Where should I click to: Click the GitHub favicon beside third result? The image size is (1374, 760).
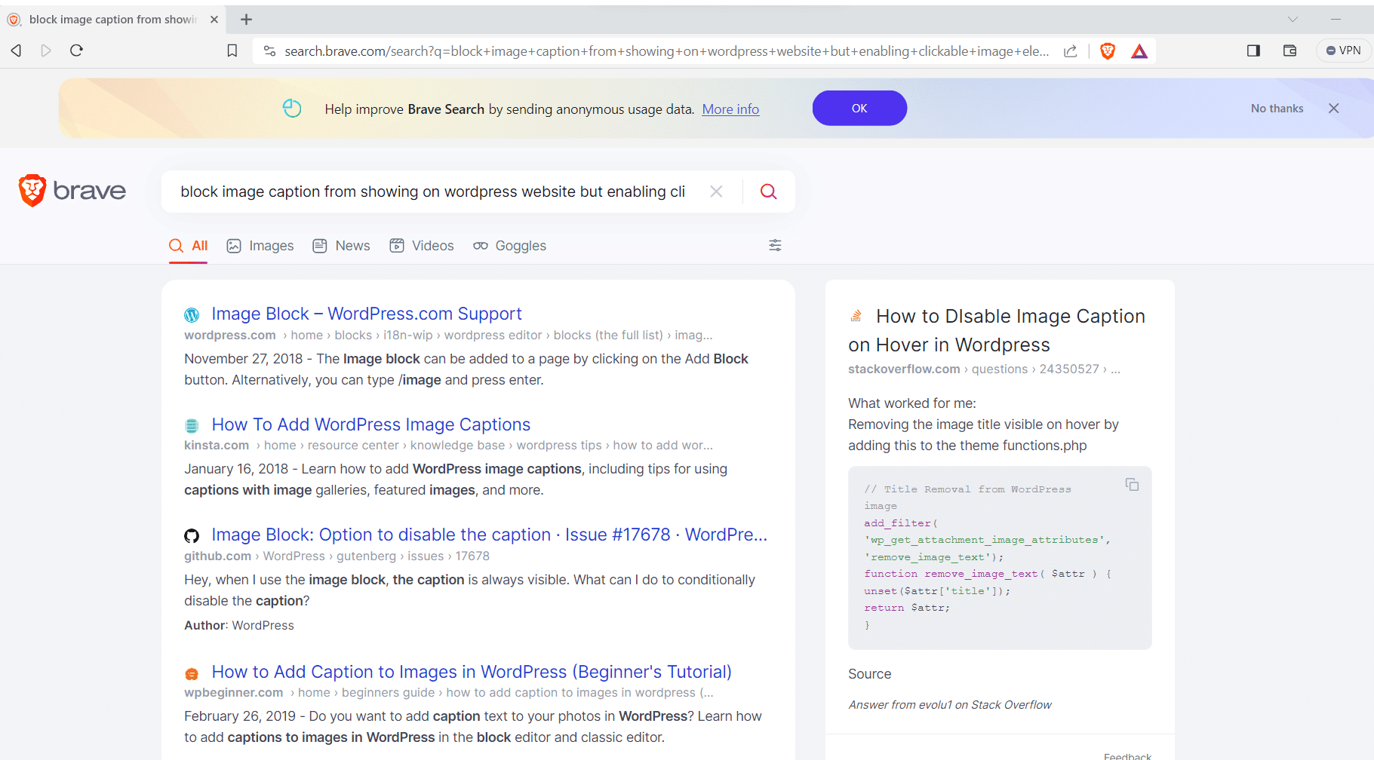[x=192, y=536]
